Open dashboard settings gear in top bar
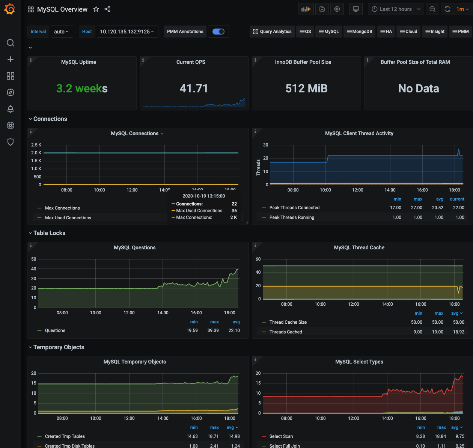The image size is (473, 448). pos(337,9)
